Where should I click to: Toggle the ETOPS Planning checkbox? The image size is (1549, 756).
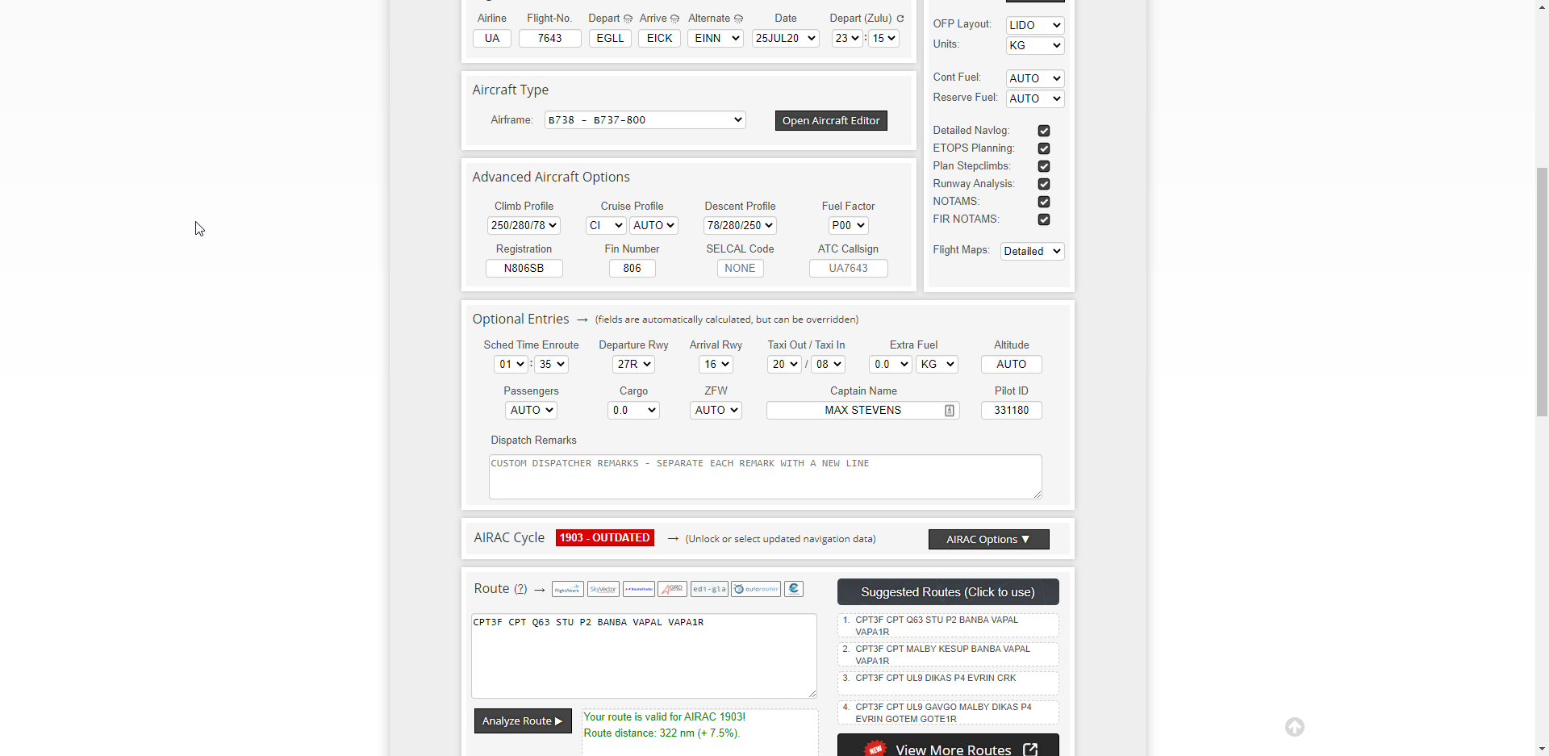point(1044,148)
